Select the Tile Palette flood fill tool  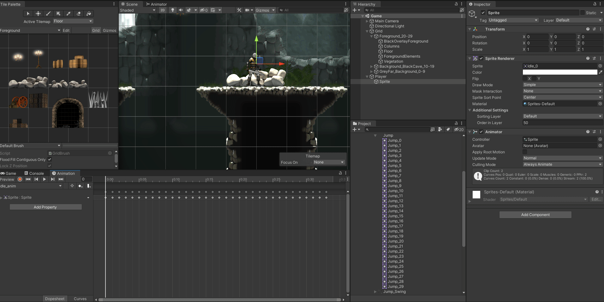click(89, 14)
